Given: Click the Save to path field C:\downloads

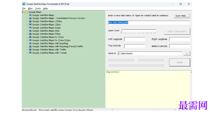Looking at the screenshot, I should [150, 53].
